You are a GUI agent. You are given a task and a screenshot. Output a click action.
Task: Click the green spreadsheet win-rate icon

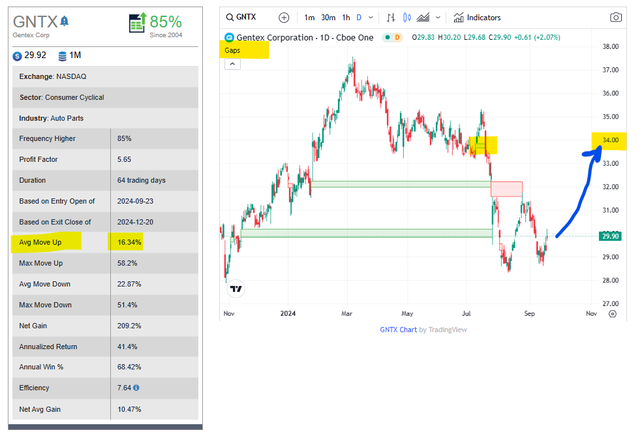tap(138, 22)
